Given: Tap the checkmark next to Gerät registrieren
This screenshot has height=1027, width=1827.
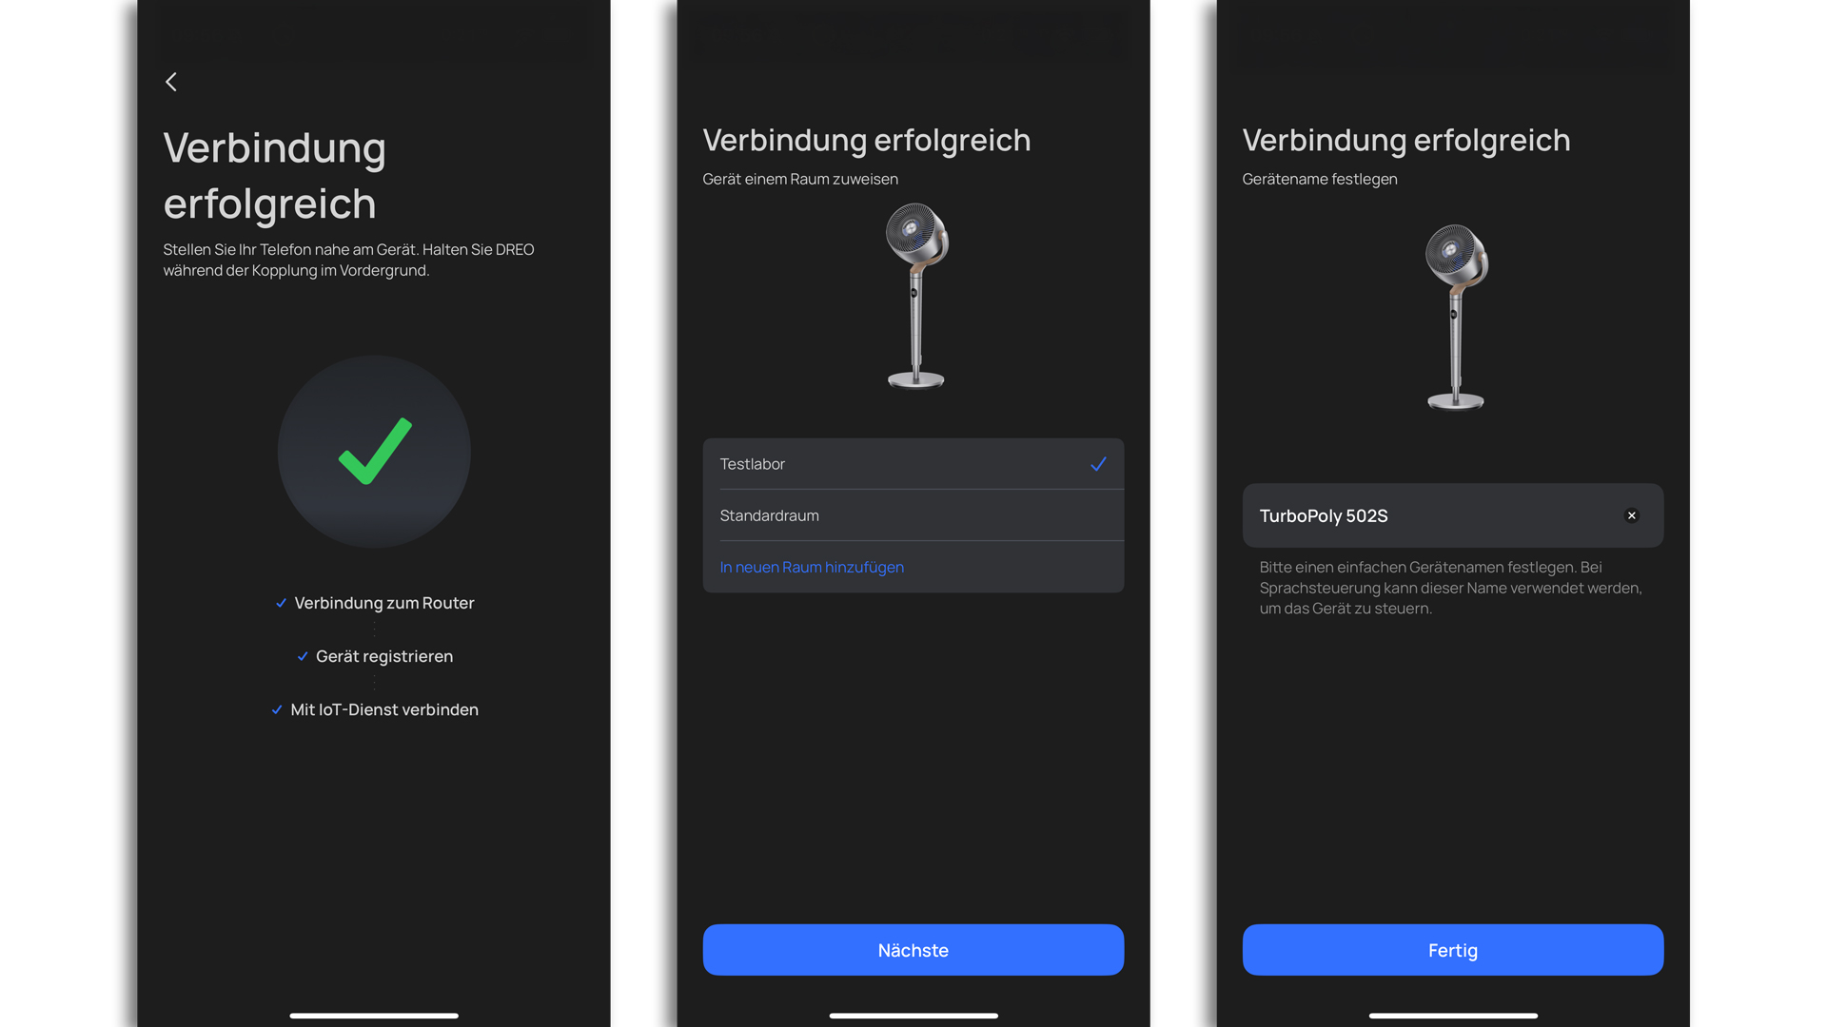Looking at the screenshot, I should pyautogui.click(x=303, y=656).
